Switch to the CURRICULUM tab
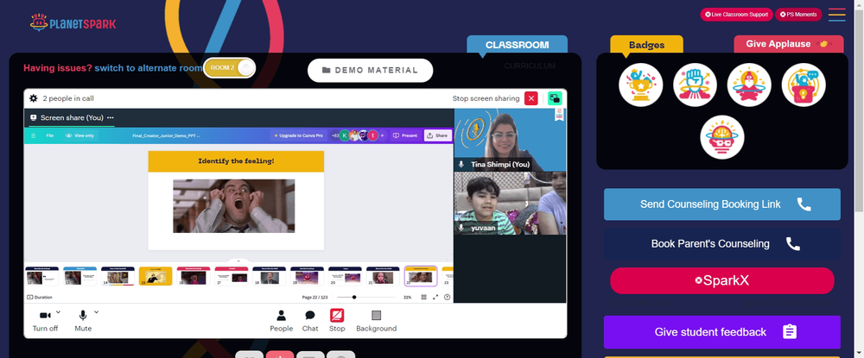864x358 pixels. click(x=530, y=66)
